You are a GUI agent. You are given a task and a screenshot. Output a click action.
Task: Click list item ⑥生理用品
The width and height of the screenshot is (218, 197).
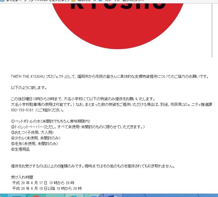[20, 149]
